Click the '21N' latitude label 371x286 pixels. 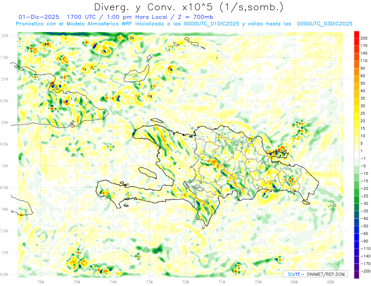[x=5, y=79]
